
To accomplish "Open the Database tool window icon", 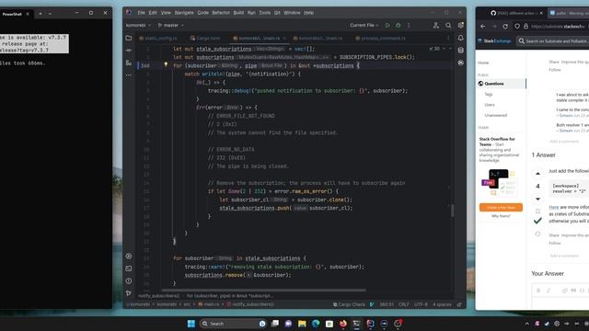I will pos(460,51).
